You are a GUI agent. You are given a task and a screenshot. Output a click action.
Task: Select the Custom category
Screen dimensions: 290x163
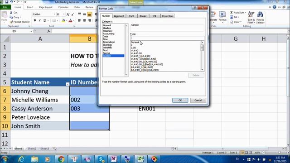pos(113,56)
